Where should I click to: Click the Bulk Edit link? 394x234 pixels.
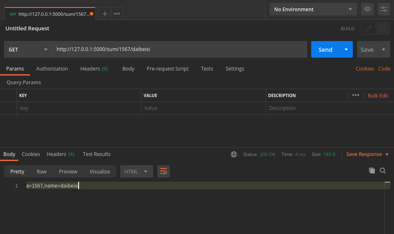pos(378,95)
